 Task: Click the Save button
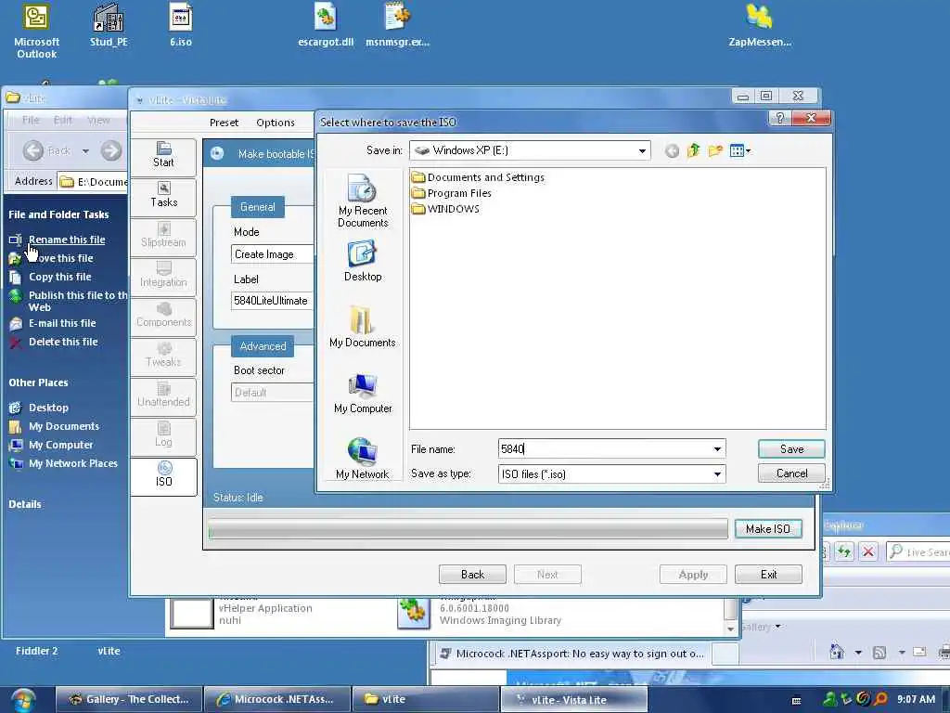coord(791,449)
